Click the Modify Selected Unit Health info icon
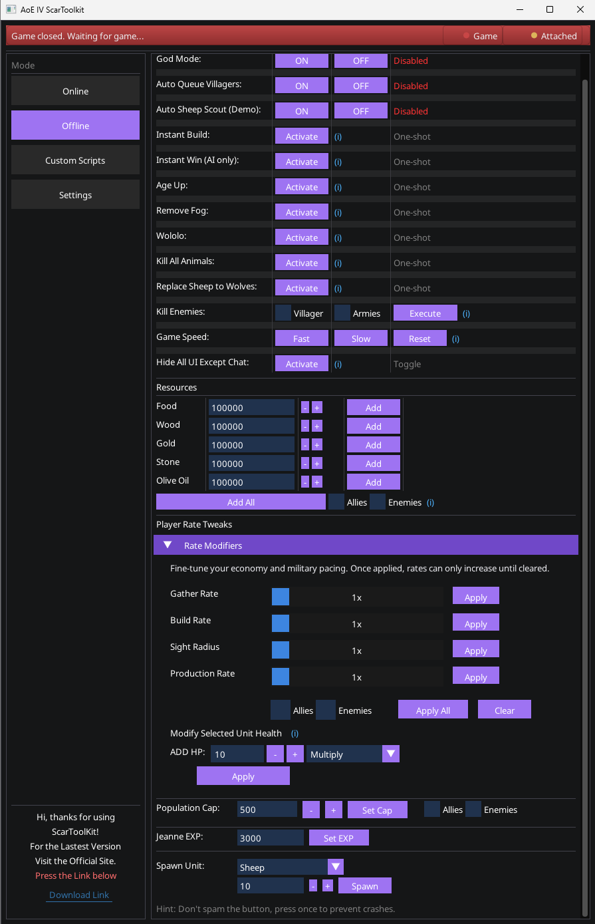This screenshot has height=924, width=595. coord(295,733)
